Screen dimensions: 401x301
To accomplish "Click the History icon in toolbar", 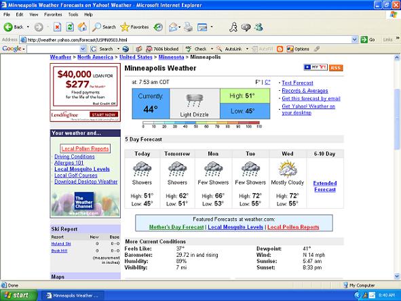I will [158, 27].
